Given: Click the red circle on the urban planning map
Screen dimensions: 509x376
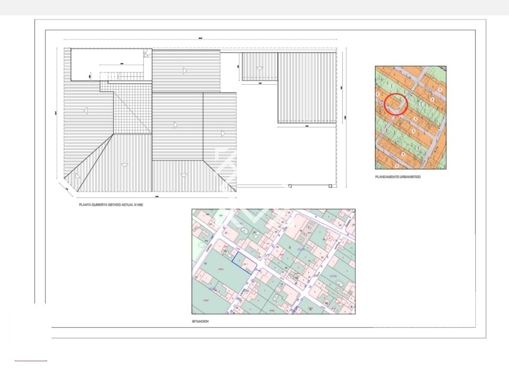Looking at the screenshot, I should (x=396, y=103).
